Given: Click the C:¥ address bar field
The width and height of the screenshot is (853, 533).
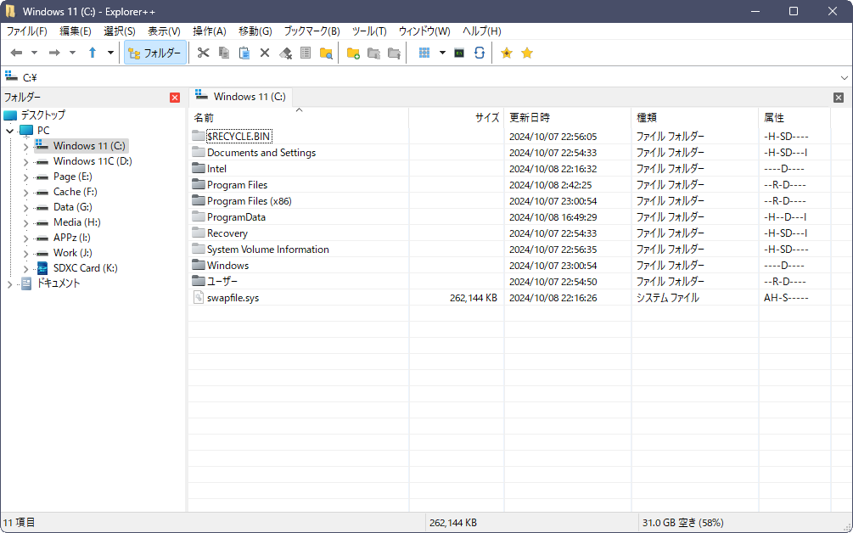Looking at the screenshot, I should pyautogui.click(x=419, y=78).
